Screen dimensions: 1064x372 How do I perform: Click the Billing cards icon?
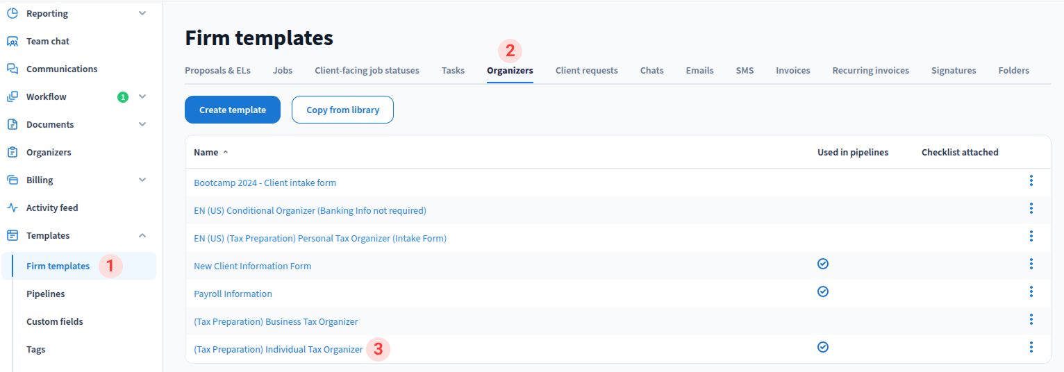point(13,180)
